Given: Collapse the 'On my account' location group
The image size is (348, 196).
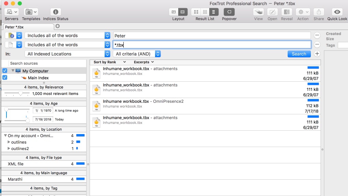Looking at the screenshot, I should (5, 135).
